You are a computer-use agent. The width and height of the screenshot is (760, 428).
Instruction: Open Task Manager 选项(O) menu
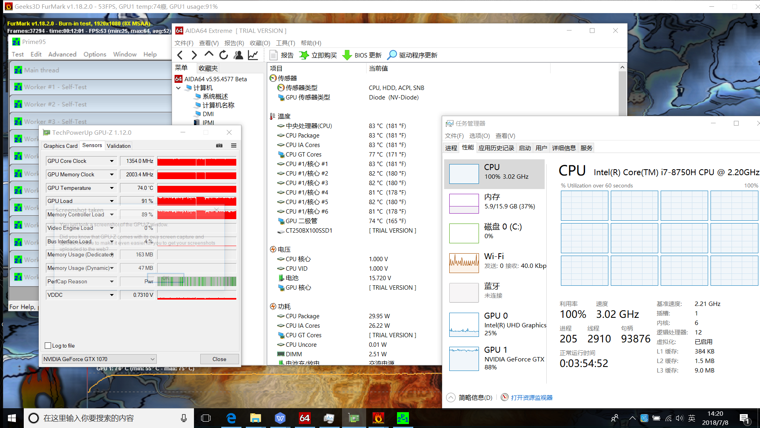tap(479, 136)
